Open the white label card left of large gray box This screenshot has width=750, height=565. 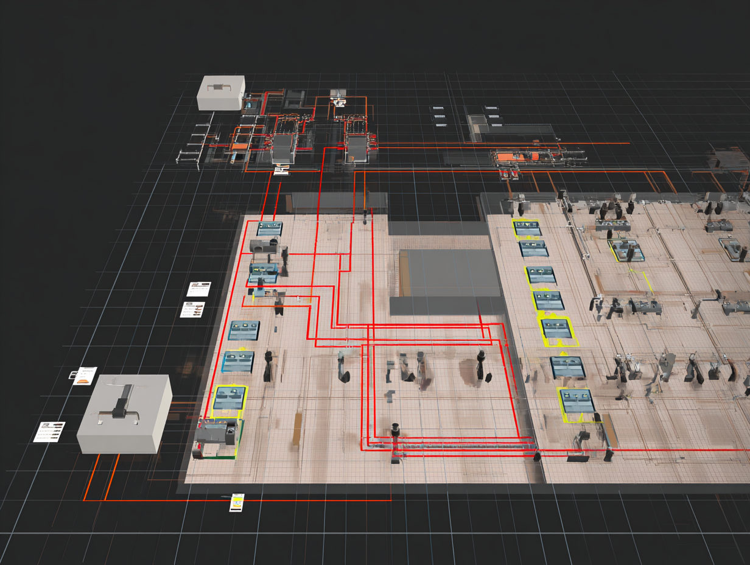coord(49,431)
